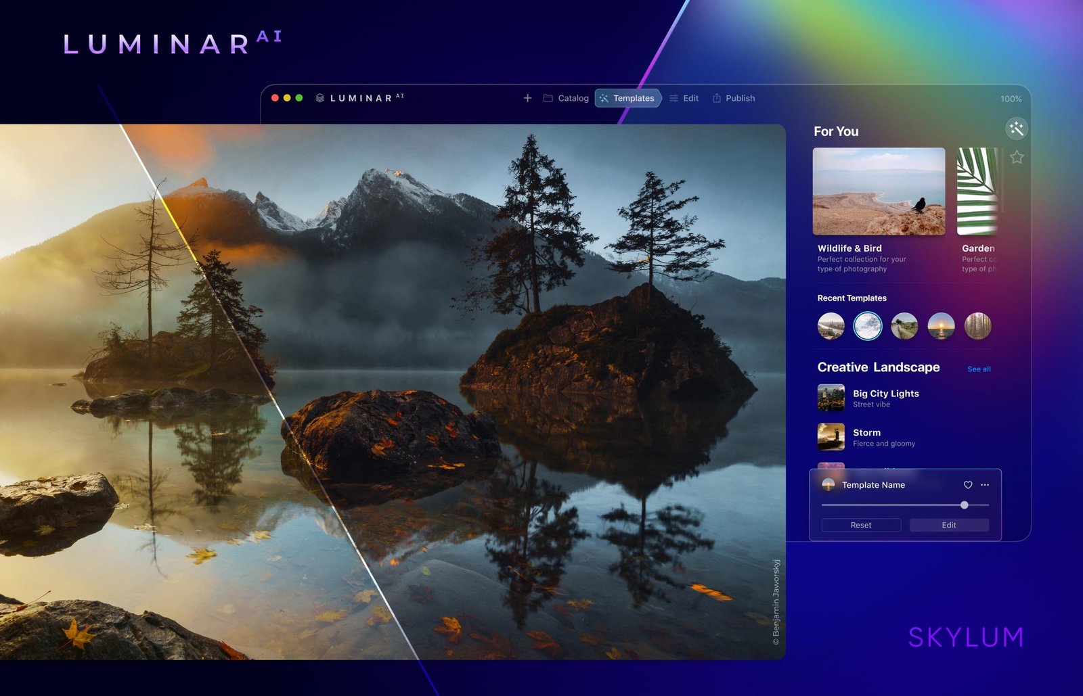Click the green maximize window button
Viewport: 1083px width, 696px height.
(299, 98)
